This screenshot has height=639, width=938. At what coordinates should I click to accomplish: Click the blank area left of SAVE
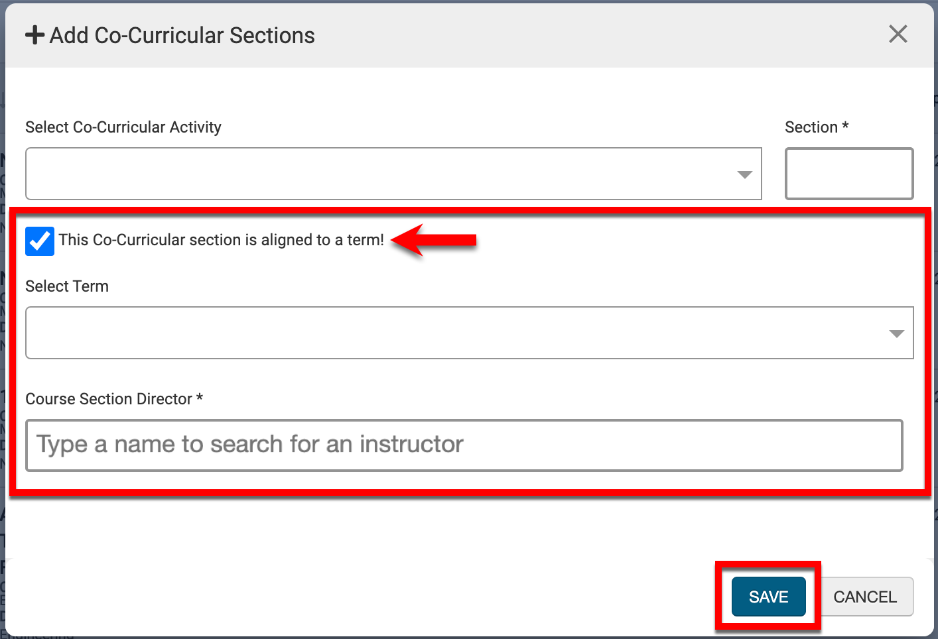(x=398, y=597)
